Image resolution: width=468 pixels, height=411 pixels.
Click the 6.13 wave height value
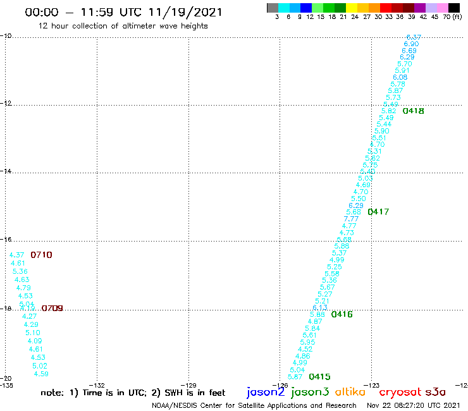320,307
